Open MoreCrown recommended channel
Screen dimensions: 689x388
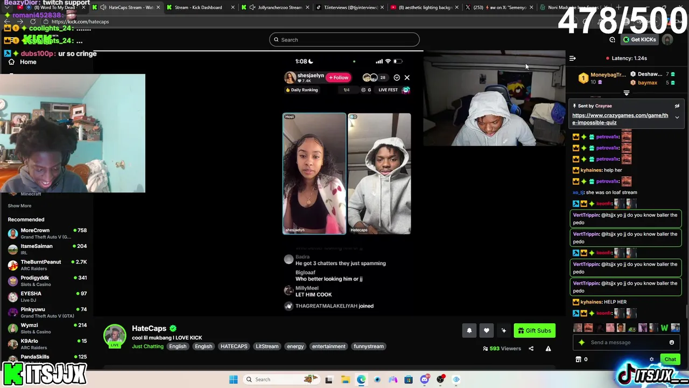click(x=47, y=233)
